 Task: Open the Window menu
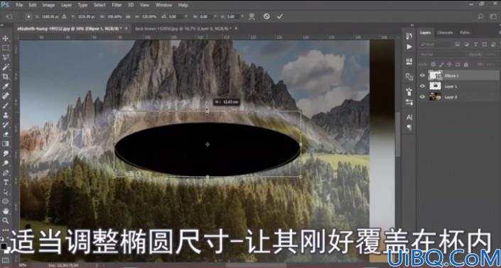163,5
